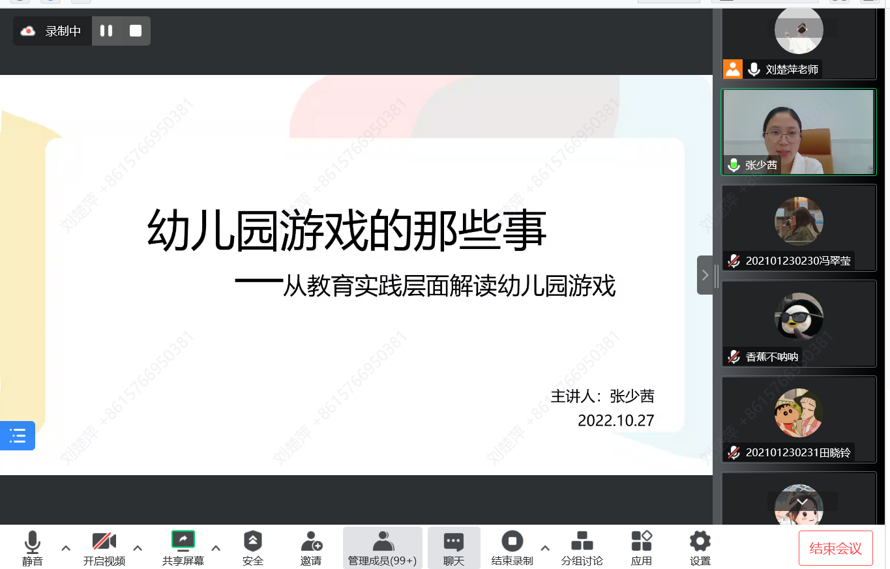Turn on video with camera icon

click(104, 542)
